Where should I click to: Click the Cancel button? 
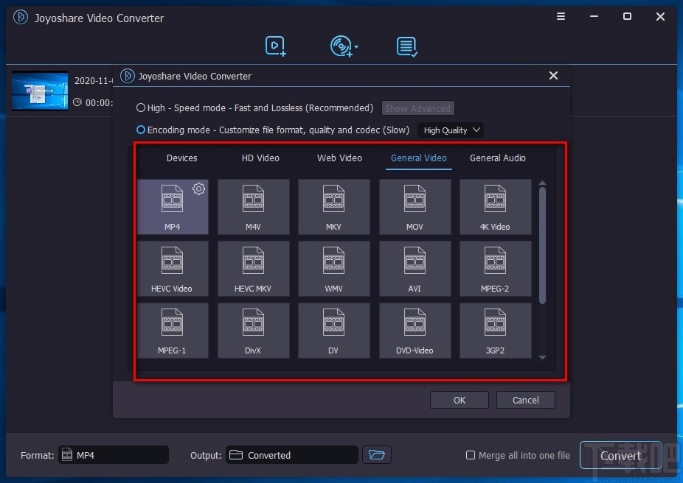[x=526, y=400]
